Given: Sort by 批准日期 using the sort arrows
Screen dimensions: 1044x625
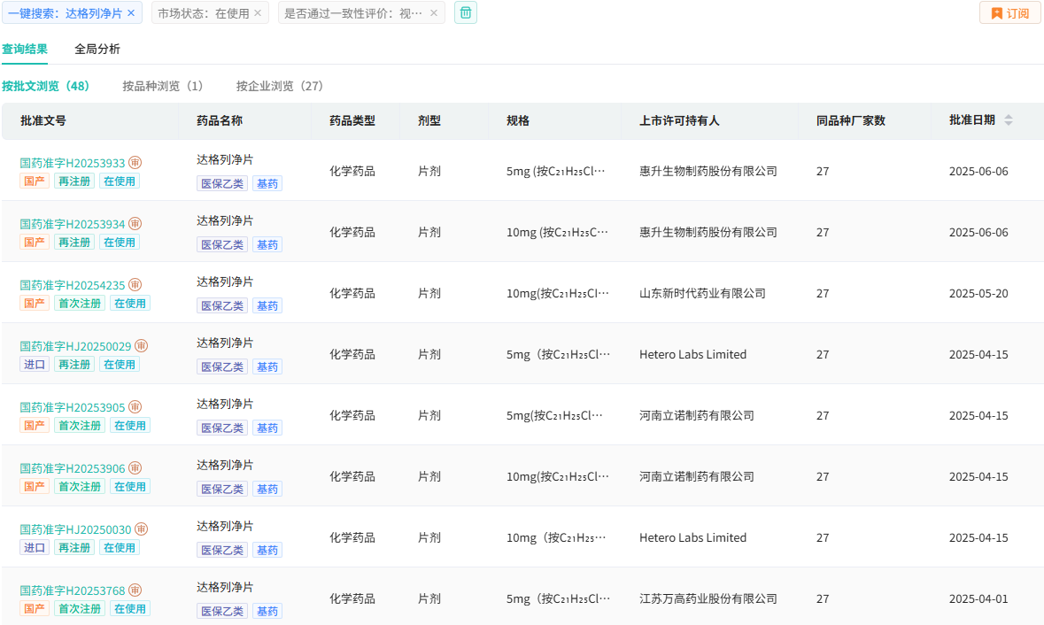Looking at the screenshot, I should tap(1008, 120).
